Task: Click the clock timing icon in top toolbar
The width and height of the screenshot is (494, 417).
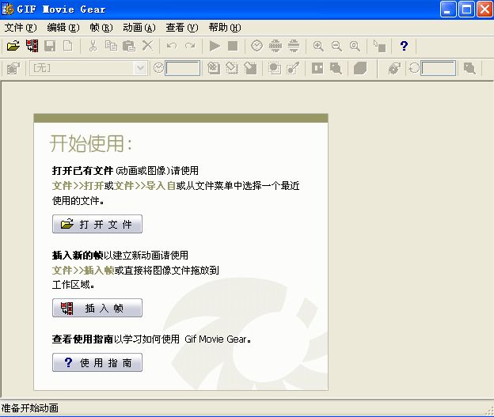Action: pyautogui.click(x=256, y=46)
